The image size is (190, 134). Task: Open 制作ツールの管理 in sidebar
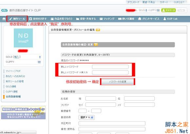(15, 81)
